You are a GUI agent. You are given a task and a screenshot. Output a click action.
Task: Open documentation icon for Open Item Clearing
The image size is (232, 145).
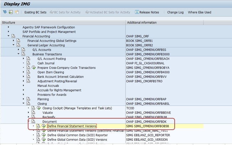coord(28,72)
